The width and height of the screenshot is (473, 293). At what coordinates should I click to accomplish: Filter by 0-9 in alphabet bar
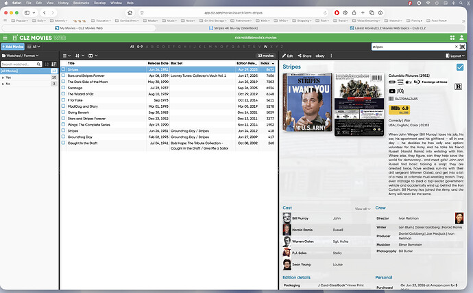tap(140, 47)
